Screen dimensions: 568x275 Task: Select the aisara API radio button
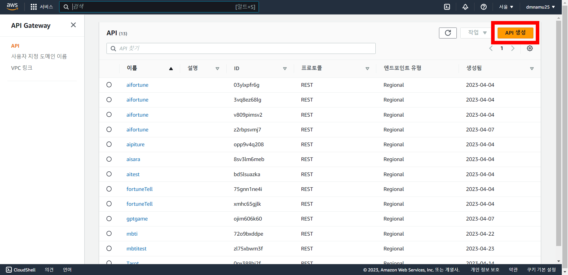109,159
